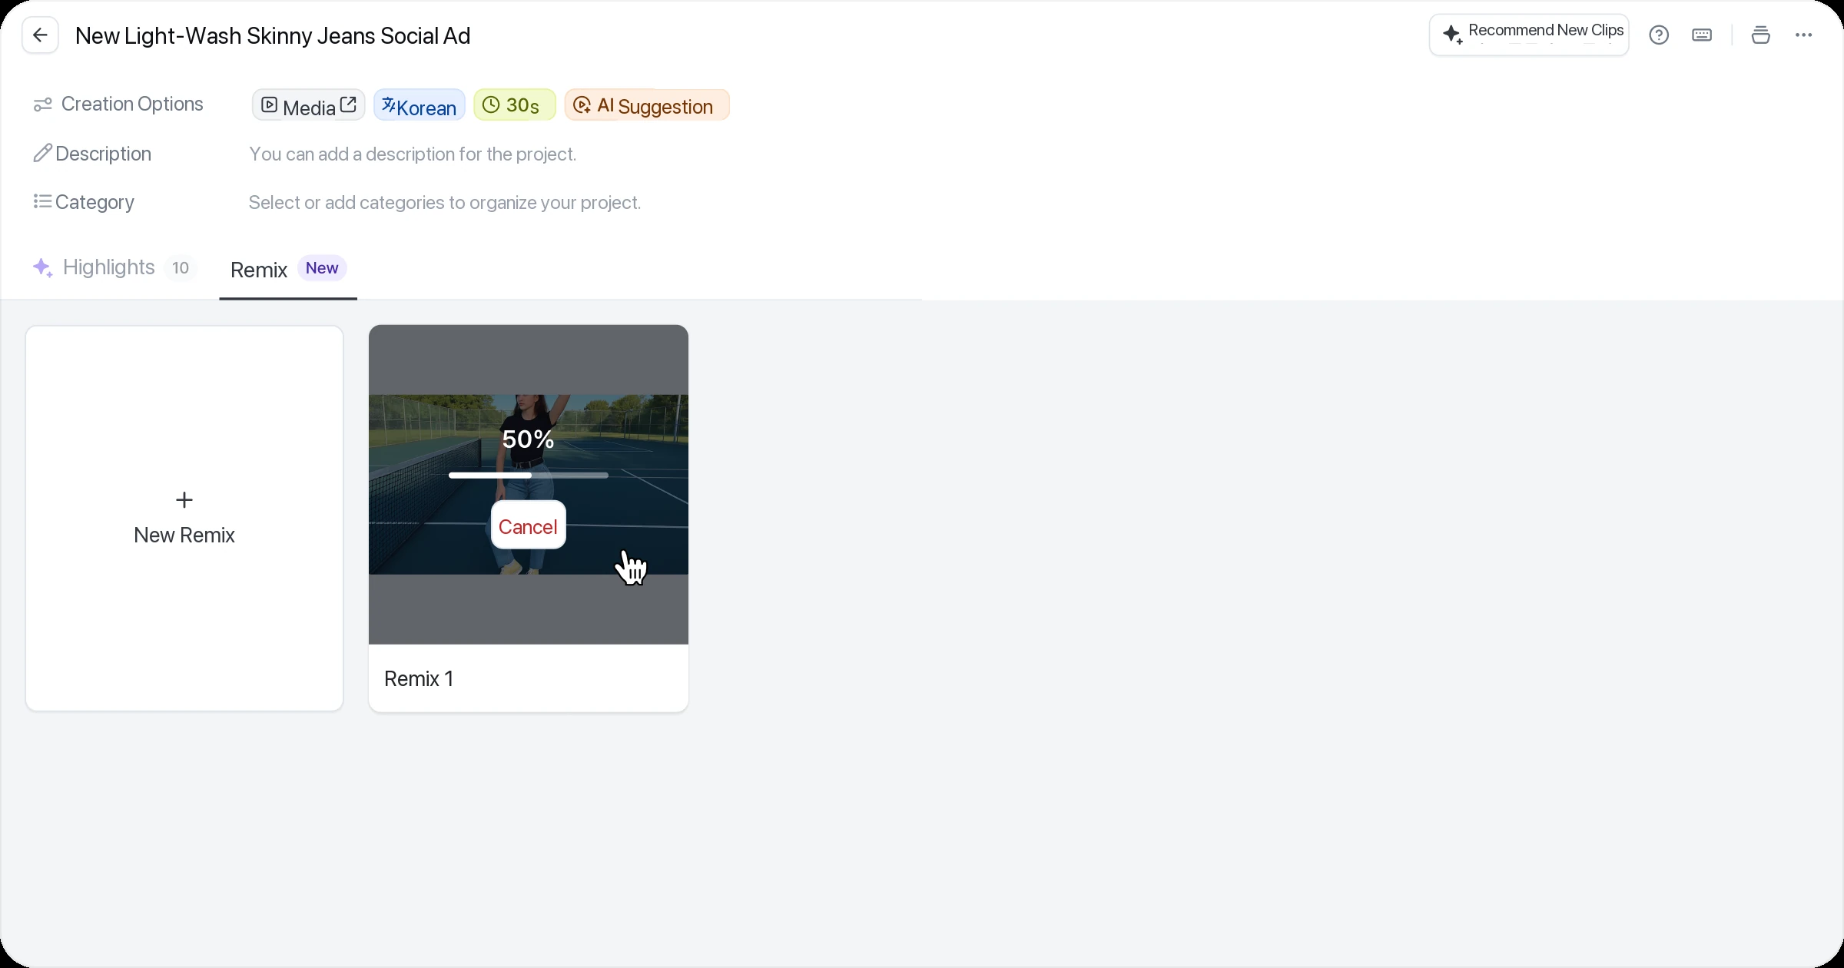Viewport: 1844px width, 968px height.
Task: Click the 30s duration tag
Action: pyautogui.click(x=515, y=105)
